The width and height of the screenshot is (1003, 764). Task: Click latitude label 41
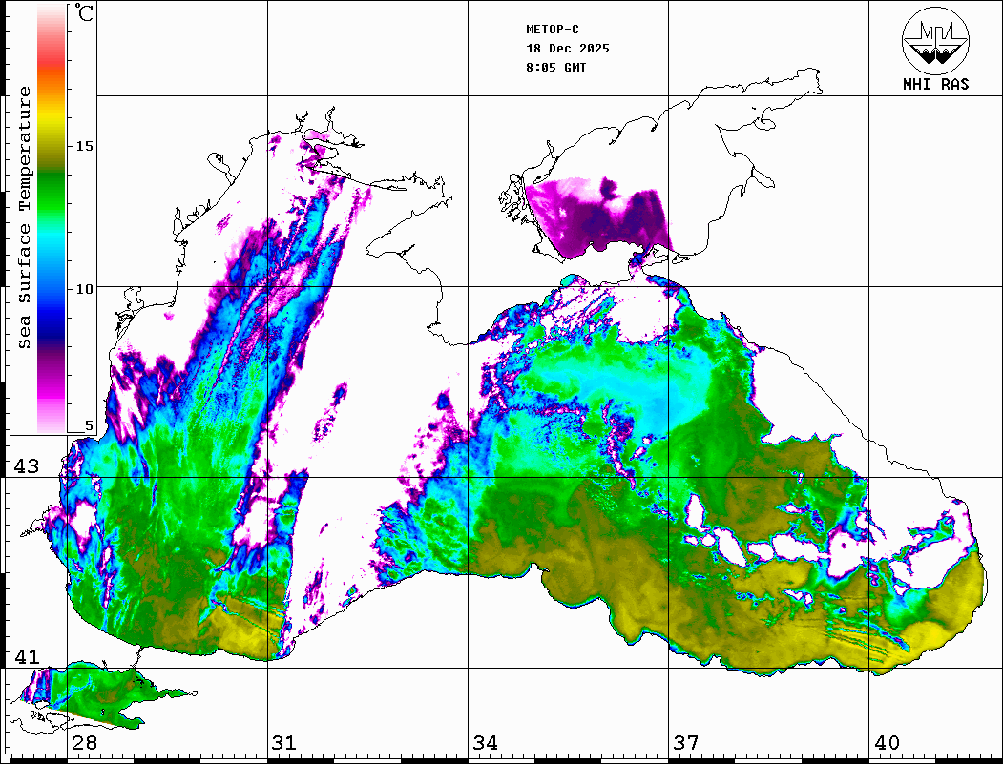click(x=25, y=657)
